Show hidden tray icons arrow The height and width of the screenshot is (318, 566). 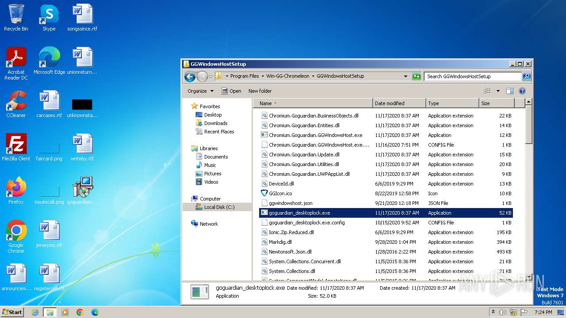coord(493,312)
